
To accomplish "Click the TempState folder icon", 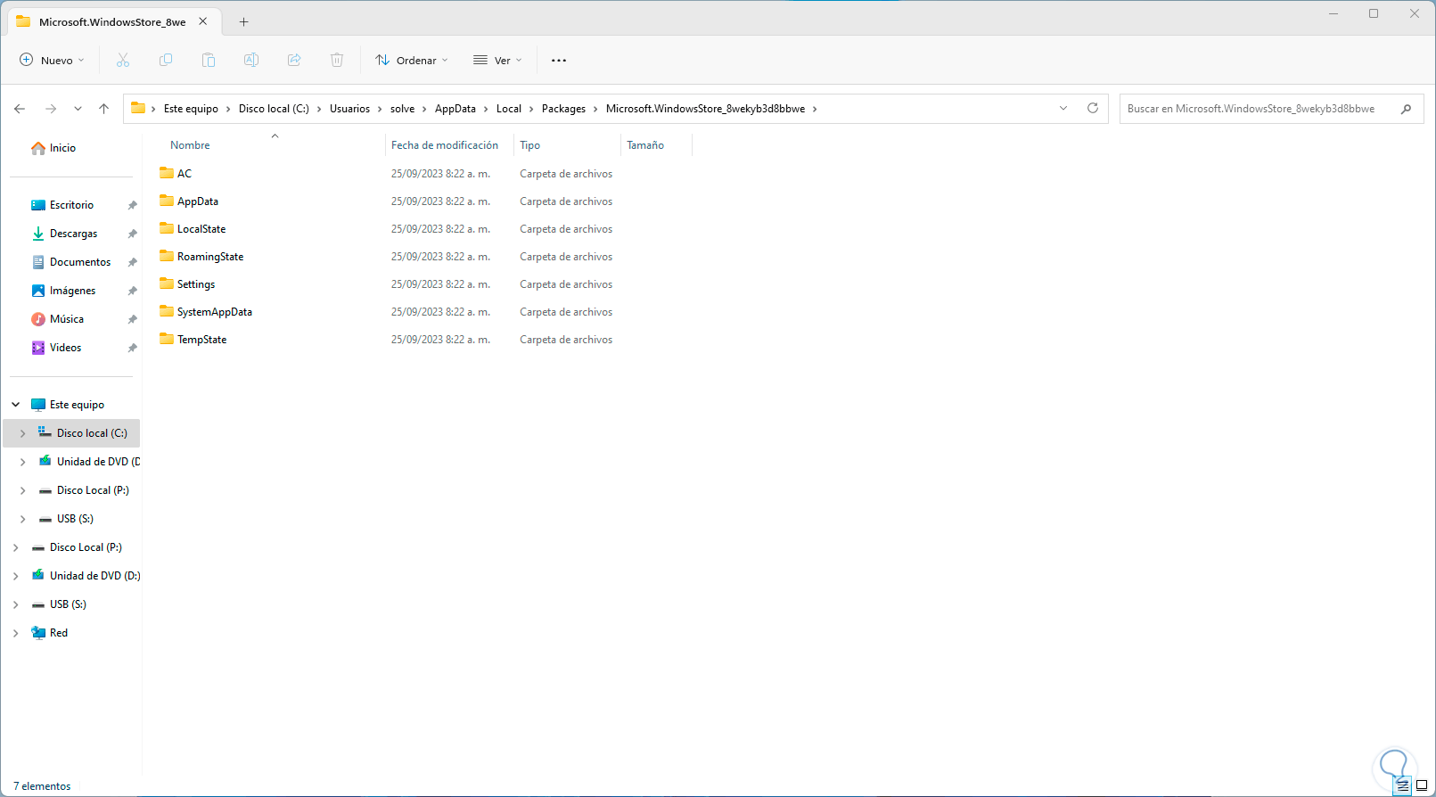I will pos(167,339).
